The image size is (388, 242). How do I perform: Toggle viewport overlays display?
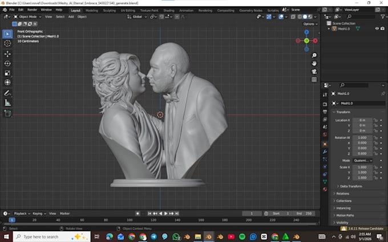[x=281, y=17]
